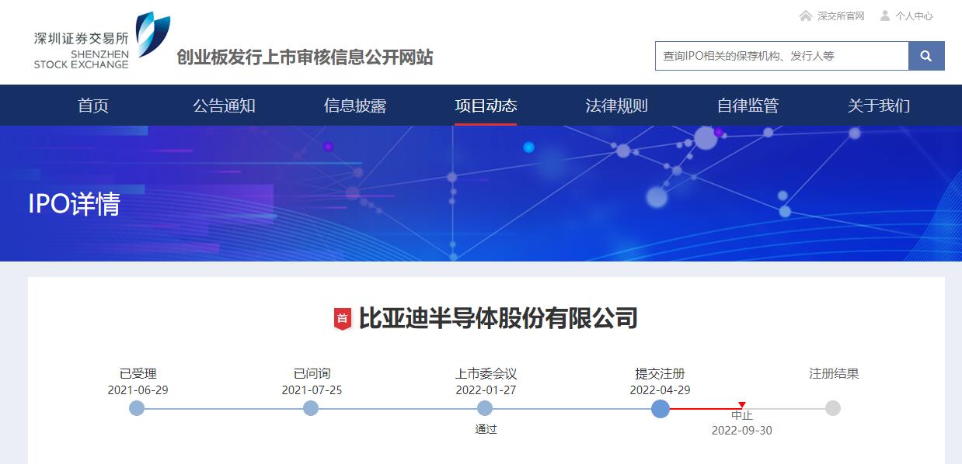This screenshot has width=962, height=464.
Task: Click the red 首 badge icon
Action: click(343, 318)
